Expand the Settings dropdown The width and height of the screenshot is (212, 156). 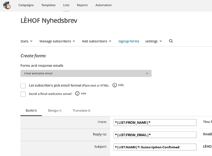click(153, 41)
